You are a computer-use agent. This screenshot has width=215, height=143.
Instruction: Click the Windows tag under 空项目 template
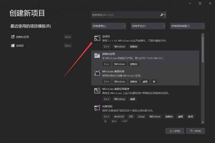[120, 46]
